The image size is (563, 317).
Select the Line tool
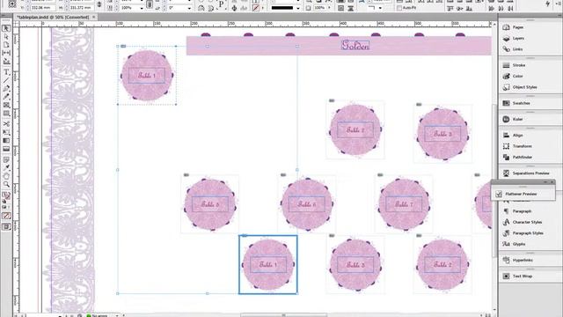tap(6, 80)
